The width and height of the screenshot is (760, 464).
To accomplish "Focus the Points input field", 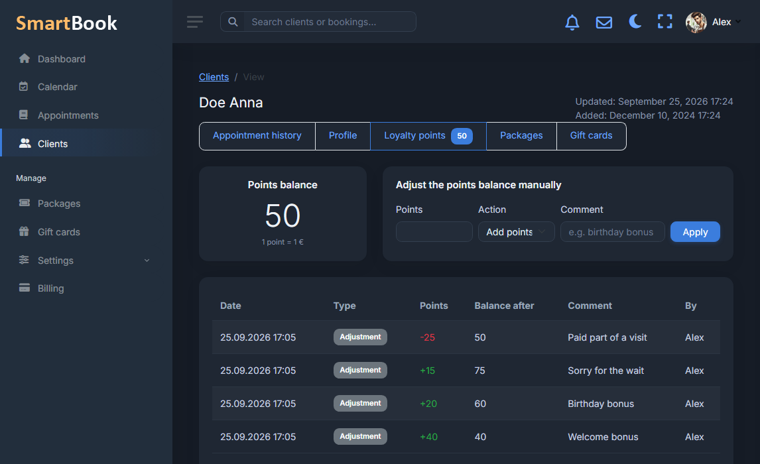I will coord(434,232).
